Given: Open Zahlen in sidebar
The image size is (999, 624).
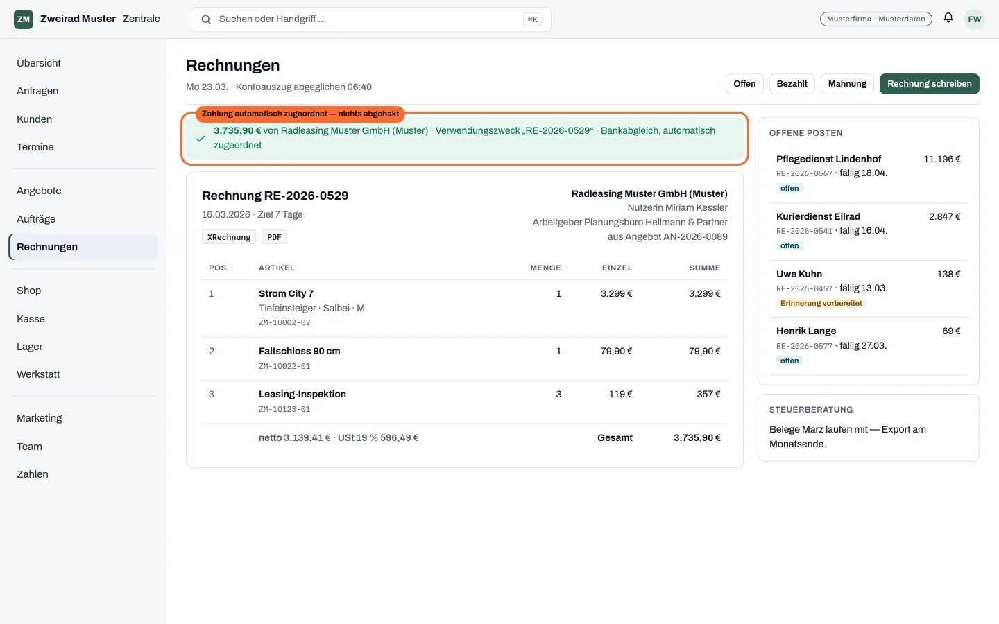Looking at the screenshot, I should (x=83, y=474).
